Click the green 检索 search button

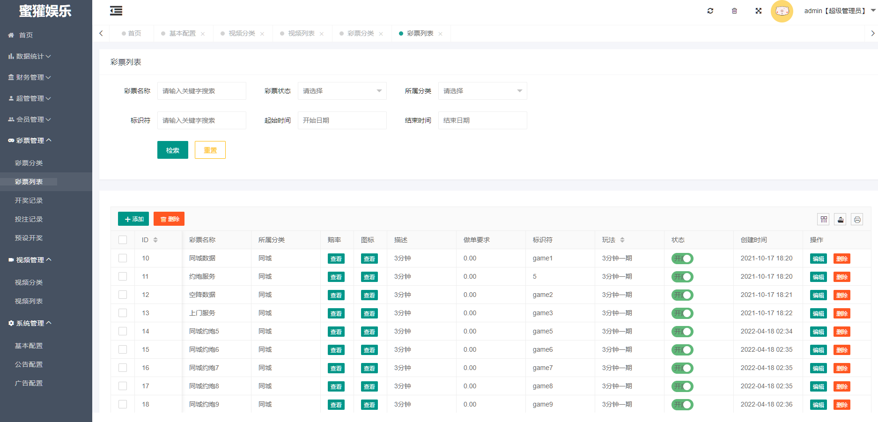pyautogui.click(x=172, y=150)
